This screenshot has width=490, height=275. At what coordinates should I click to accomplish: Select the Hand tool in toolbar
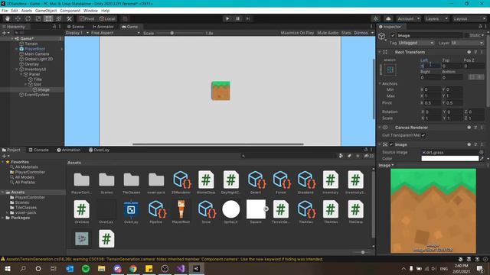pyautogui.click(x=7, y=18)
